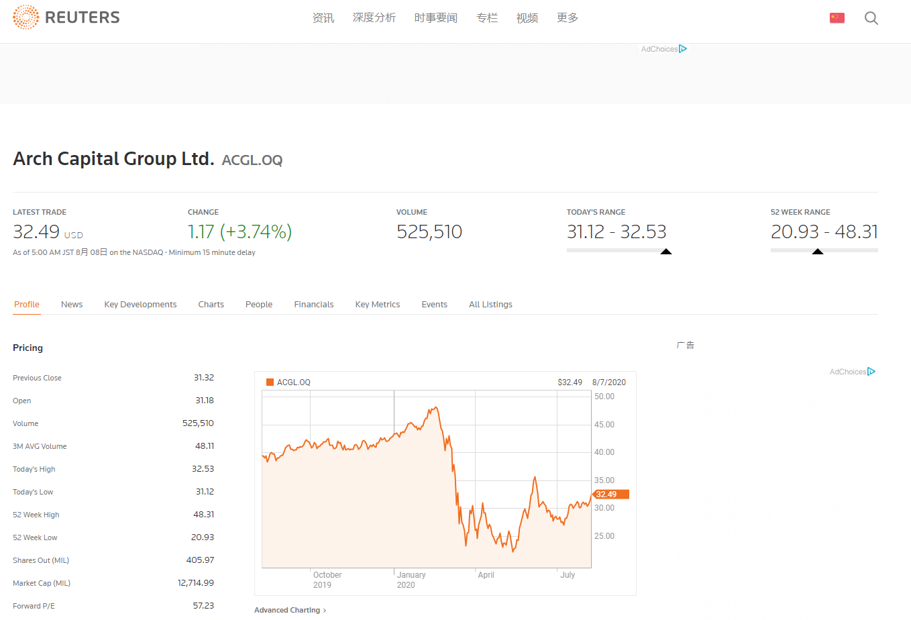Click 52 week range 20.93 - 48.31

tap(824, 231)
